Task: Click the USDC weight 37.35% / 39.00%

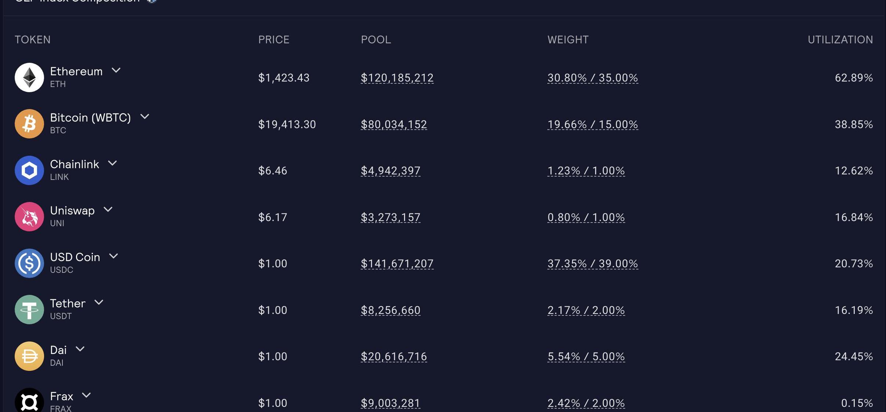Action: (x=593, y=264)
